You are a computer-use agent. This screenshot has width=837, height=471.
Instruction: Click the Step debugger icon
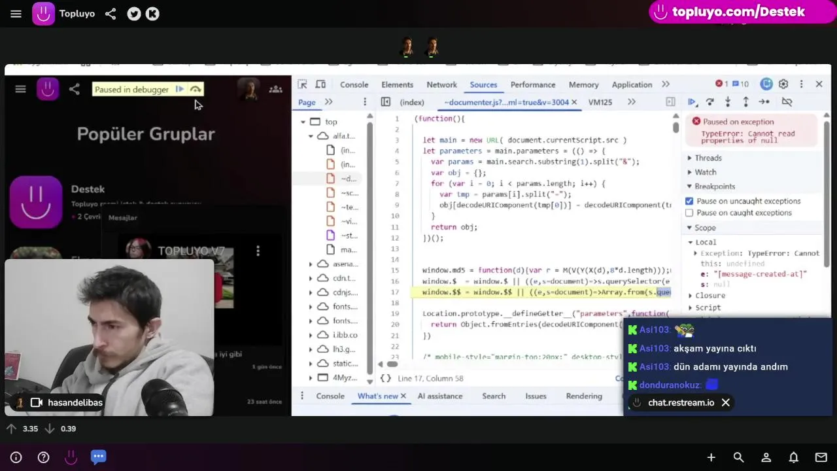(764, 102)
